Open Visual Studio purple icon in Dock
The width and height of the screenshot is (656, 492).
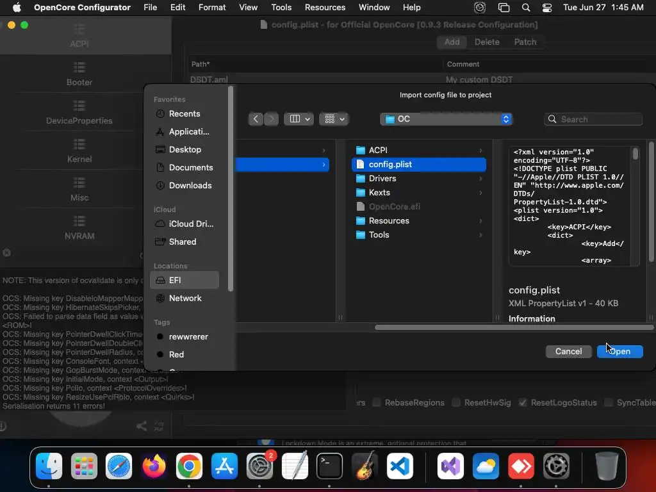pos(450,466)
